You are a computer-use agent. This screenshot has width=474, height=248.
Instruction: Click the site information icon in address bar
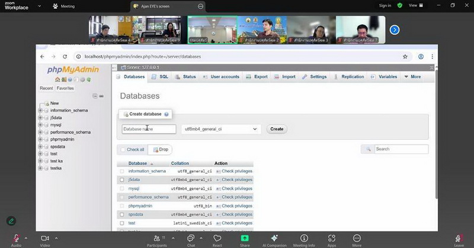[79, 57]
